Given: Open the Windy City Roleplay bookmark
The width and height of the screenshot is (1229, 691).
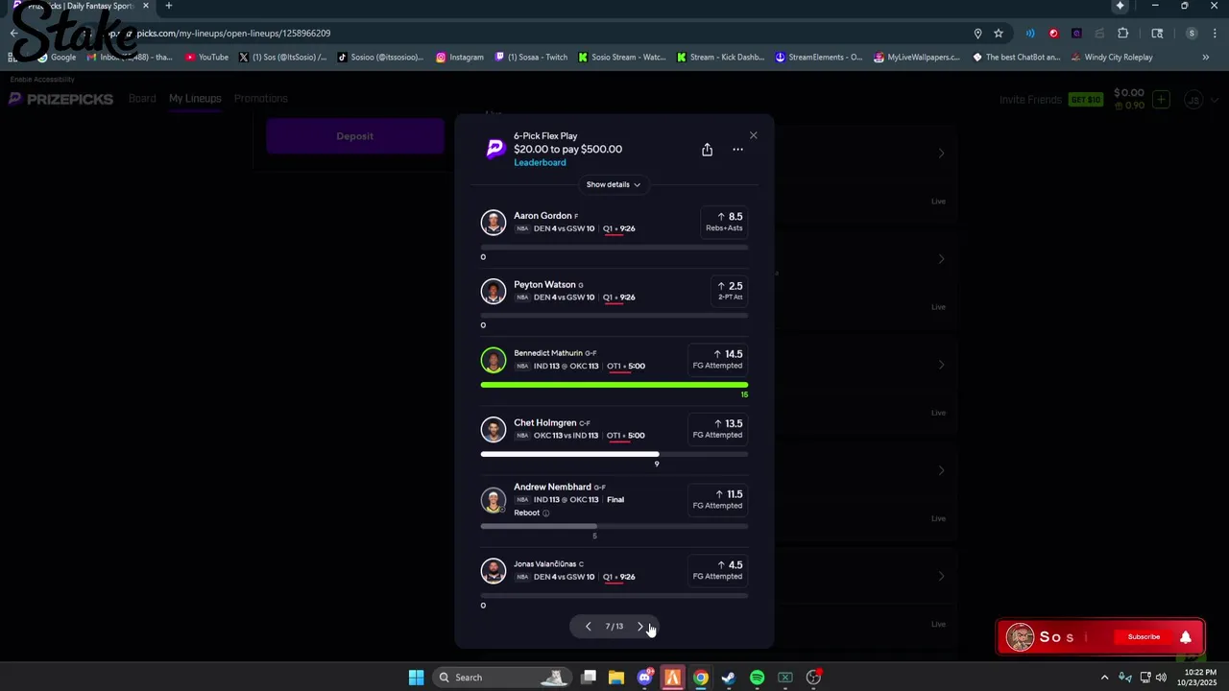Looking at the screenshot, I should coord(1110,58).
